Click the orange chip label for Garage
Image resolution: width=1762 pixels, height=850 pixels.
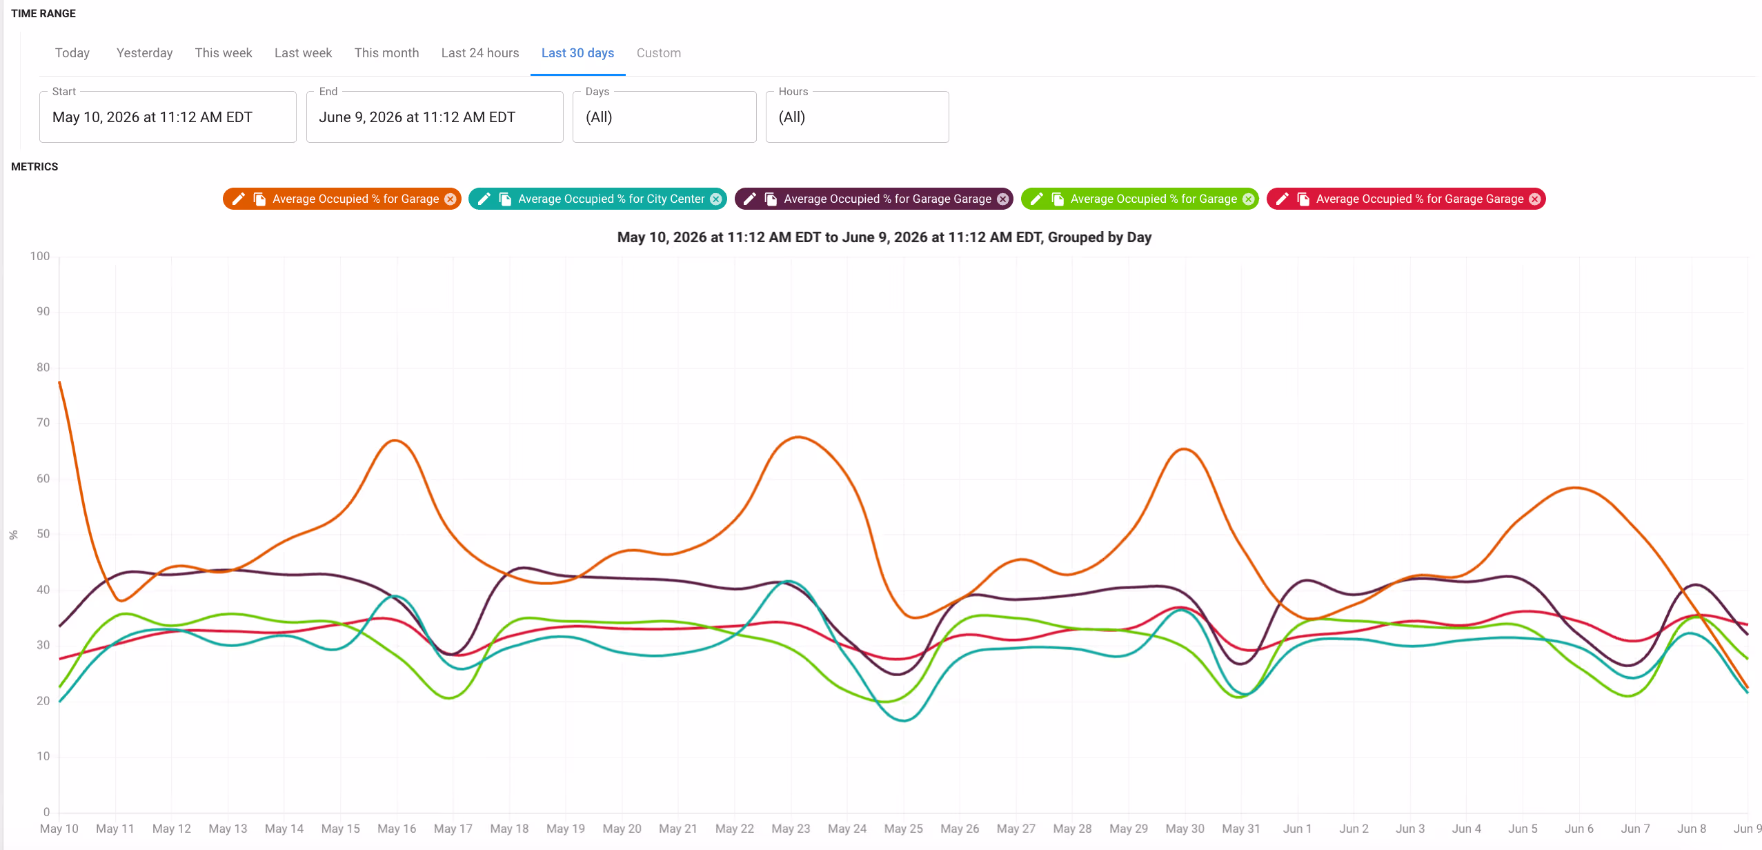[355, 199]
